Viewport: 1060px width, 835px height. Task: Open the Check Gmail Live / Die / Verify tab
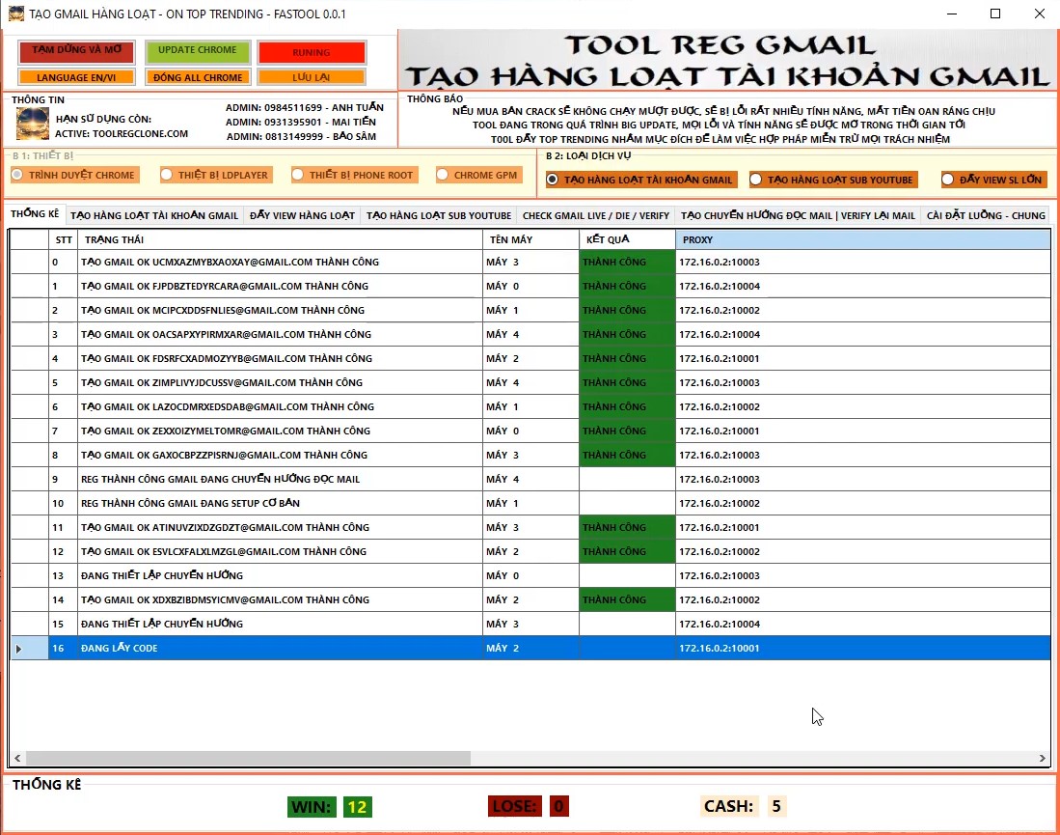(595, 215)
